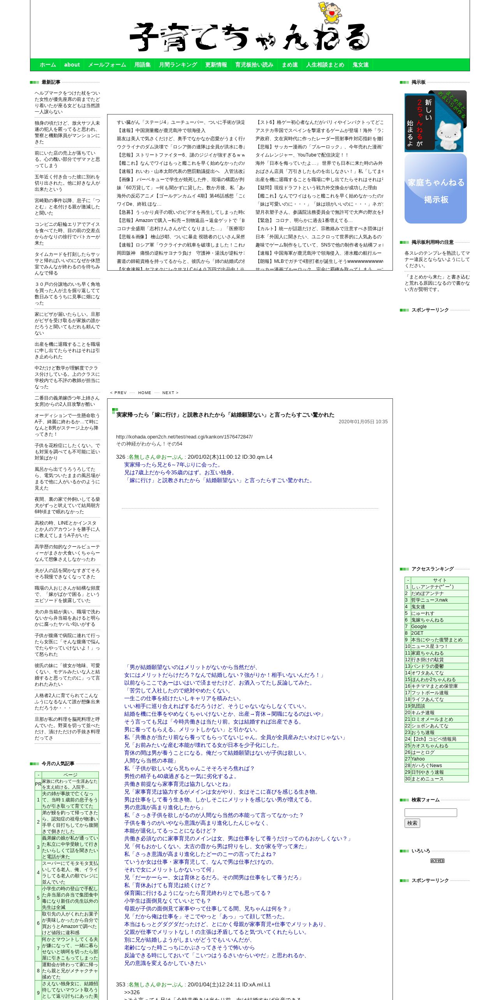Click the ACR WEB badge icon
The image size is (500, 1000).
coord(437,861)
